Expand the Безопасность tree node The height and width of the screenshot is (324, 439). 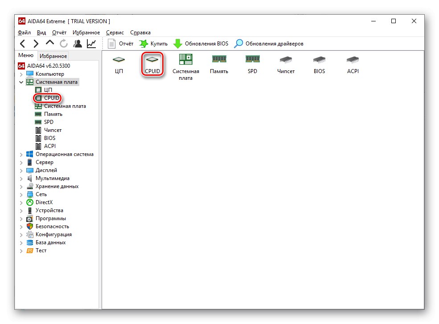click(21, 227)
